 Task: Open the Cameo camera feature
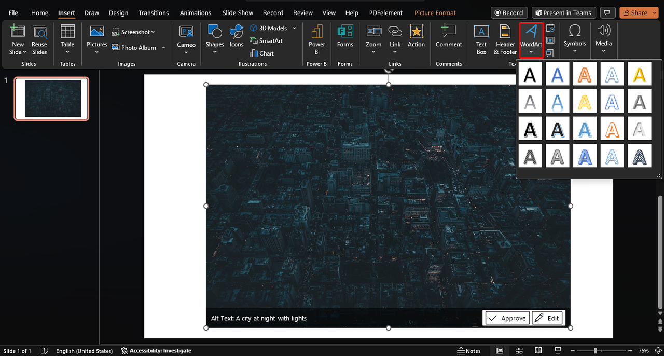point(186,39)
